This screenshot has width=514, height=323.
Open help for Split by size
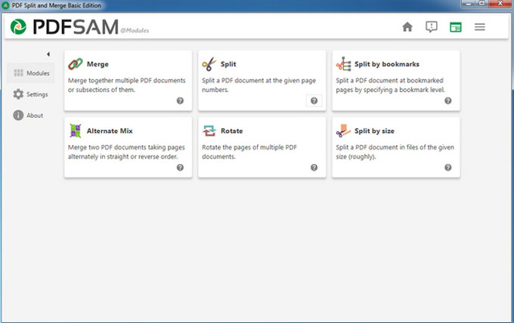447,168
